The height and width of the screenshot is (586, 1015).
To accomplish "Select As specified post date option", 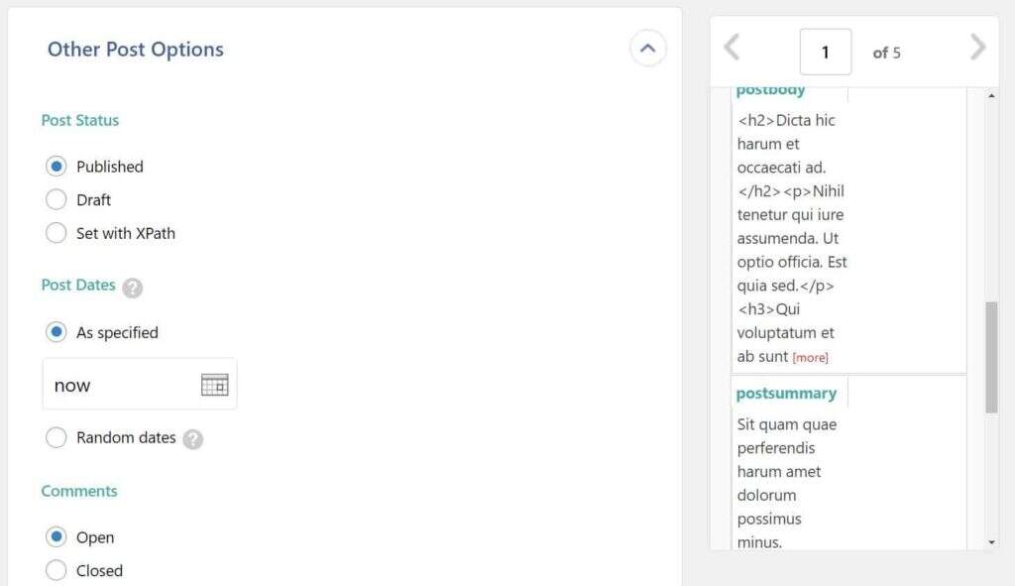I will [x=56, y=332].
